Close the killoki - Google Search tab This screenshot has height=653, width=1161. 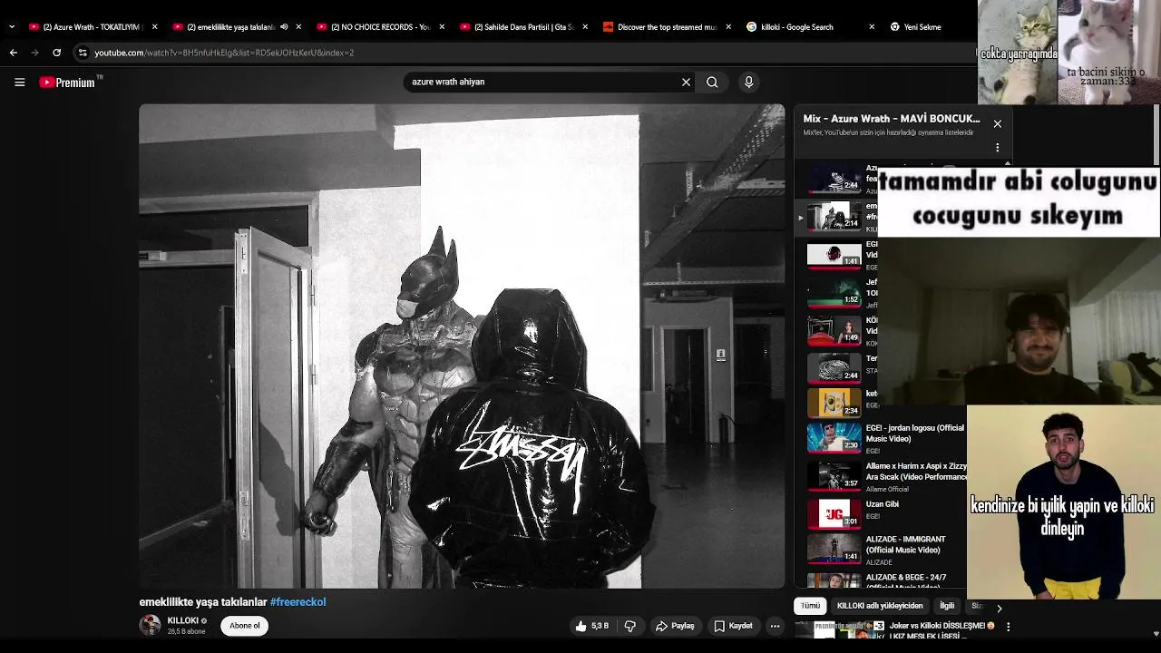[x=872, y=27]
